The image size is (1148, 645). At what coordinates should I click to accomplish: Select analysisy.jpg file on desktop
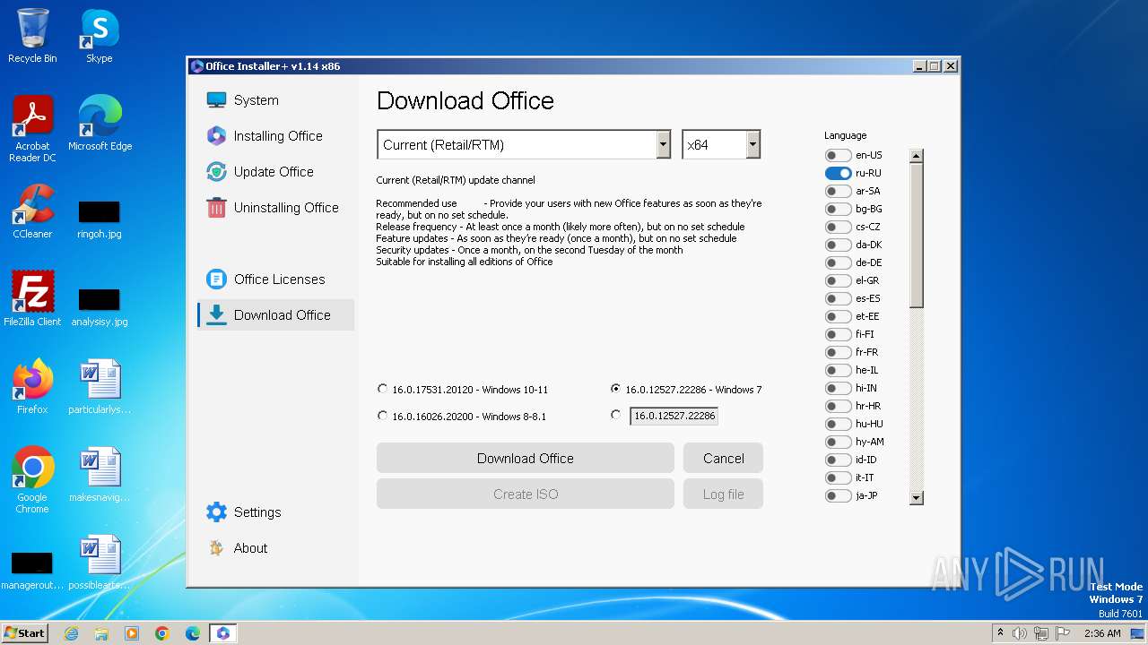99,307
